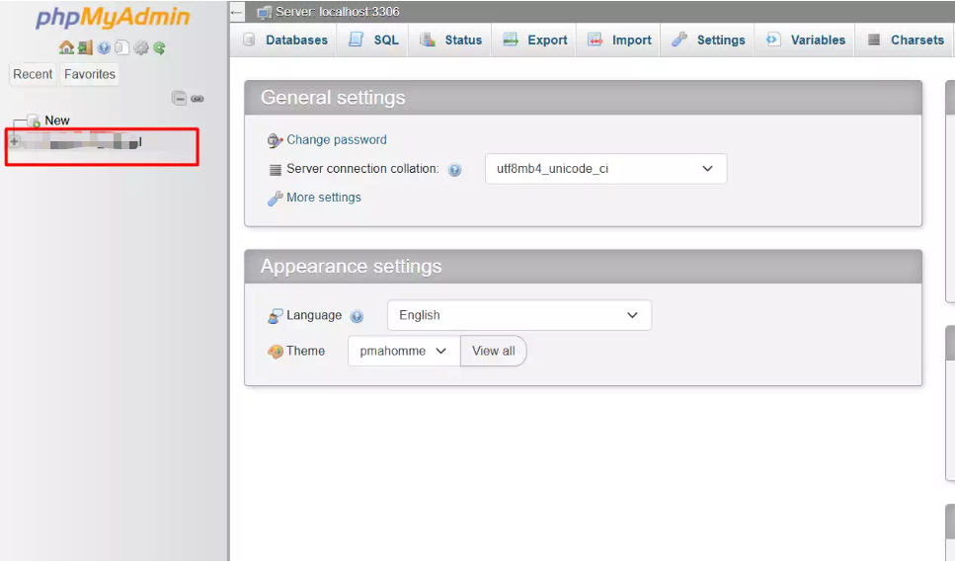Image resolution: width=955 pixels, height=566 pixels.
Task: Switch to the Databases tab
Action: [285, 40]
